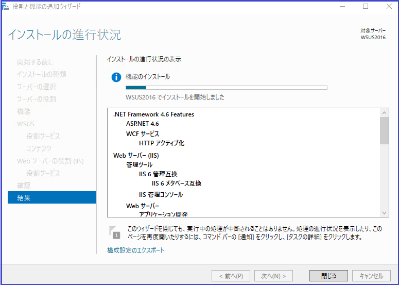Click the notification flag icon near the note
399x285 pixels.
(x=114, y=232)
